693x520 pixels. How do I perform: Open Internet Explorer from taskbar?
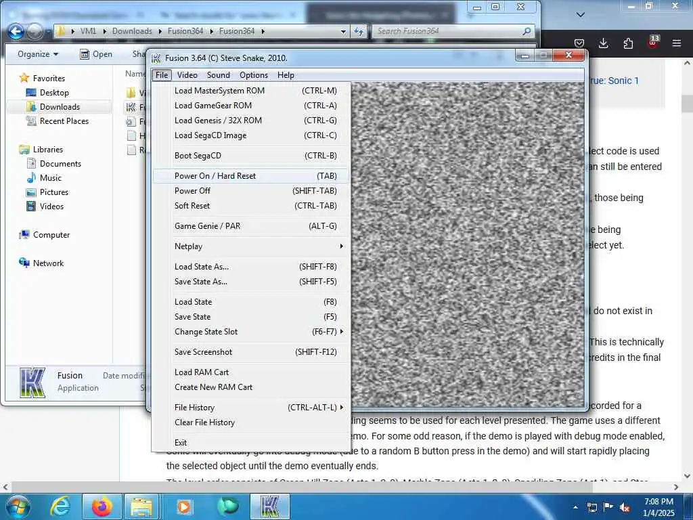(60, 506)
